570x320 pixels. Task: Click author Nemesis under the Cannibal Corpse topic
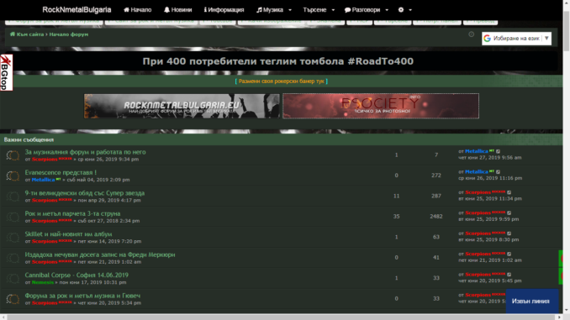[43, 282]
